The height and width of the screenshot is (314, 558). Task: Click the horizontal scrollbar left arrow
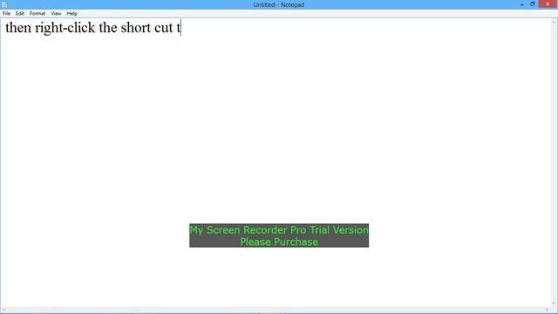(x=3, y=311)
